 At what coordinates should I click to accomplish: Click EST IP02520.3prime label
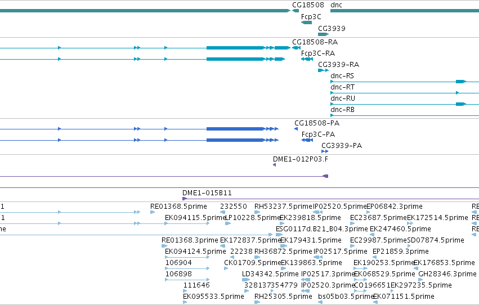328,286
